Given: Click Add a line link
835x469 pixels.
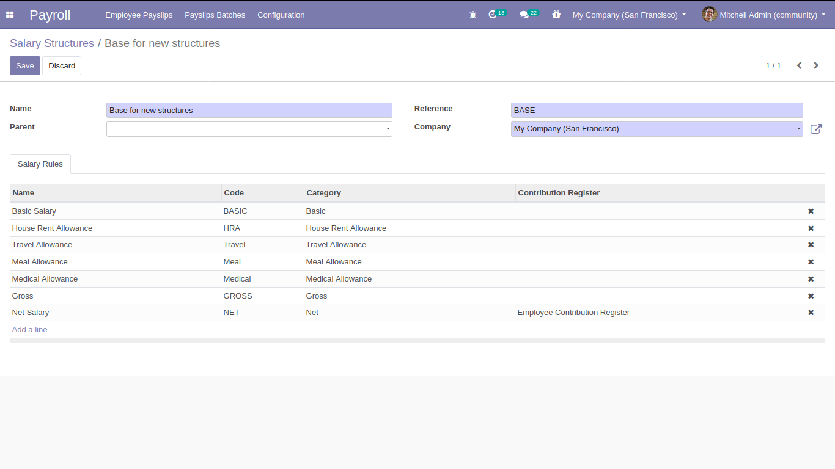Looking at the screenshot, I should 29,330.
